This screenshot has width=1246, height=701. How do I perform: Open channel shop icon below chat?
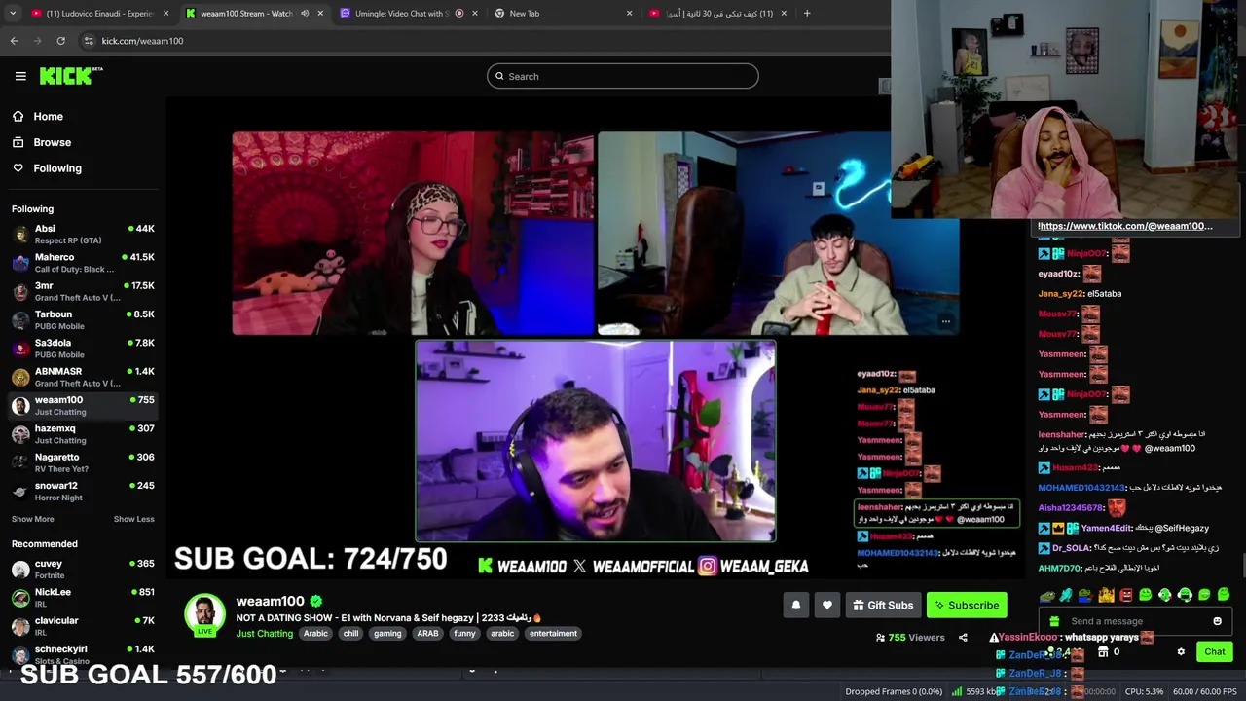[1104, 652]
